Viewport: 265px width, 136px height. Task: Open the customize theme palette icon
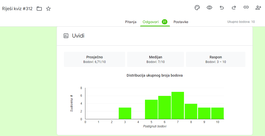coord(197,8)
